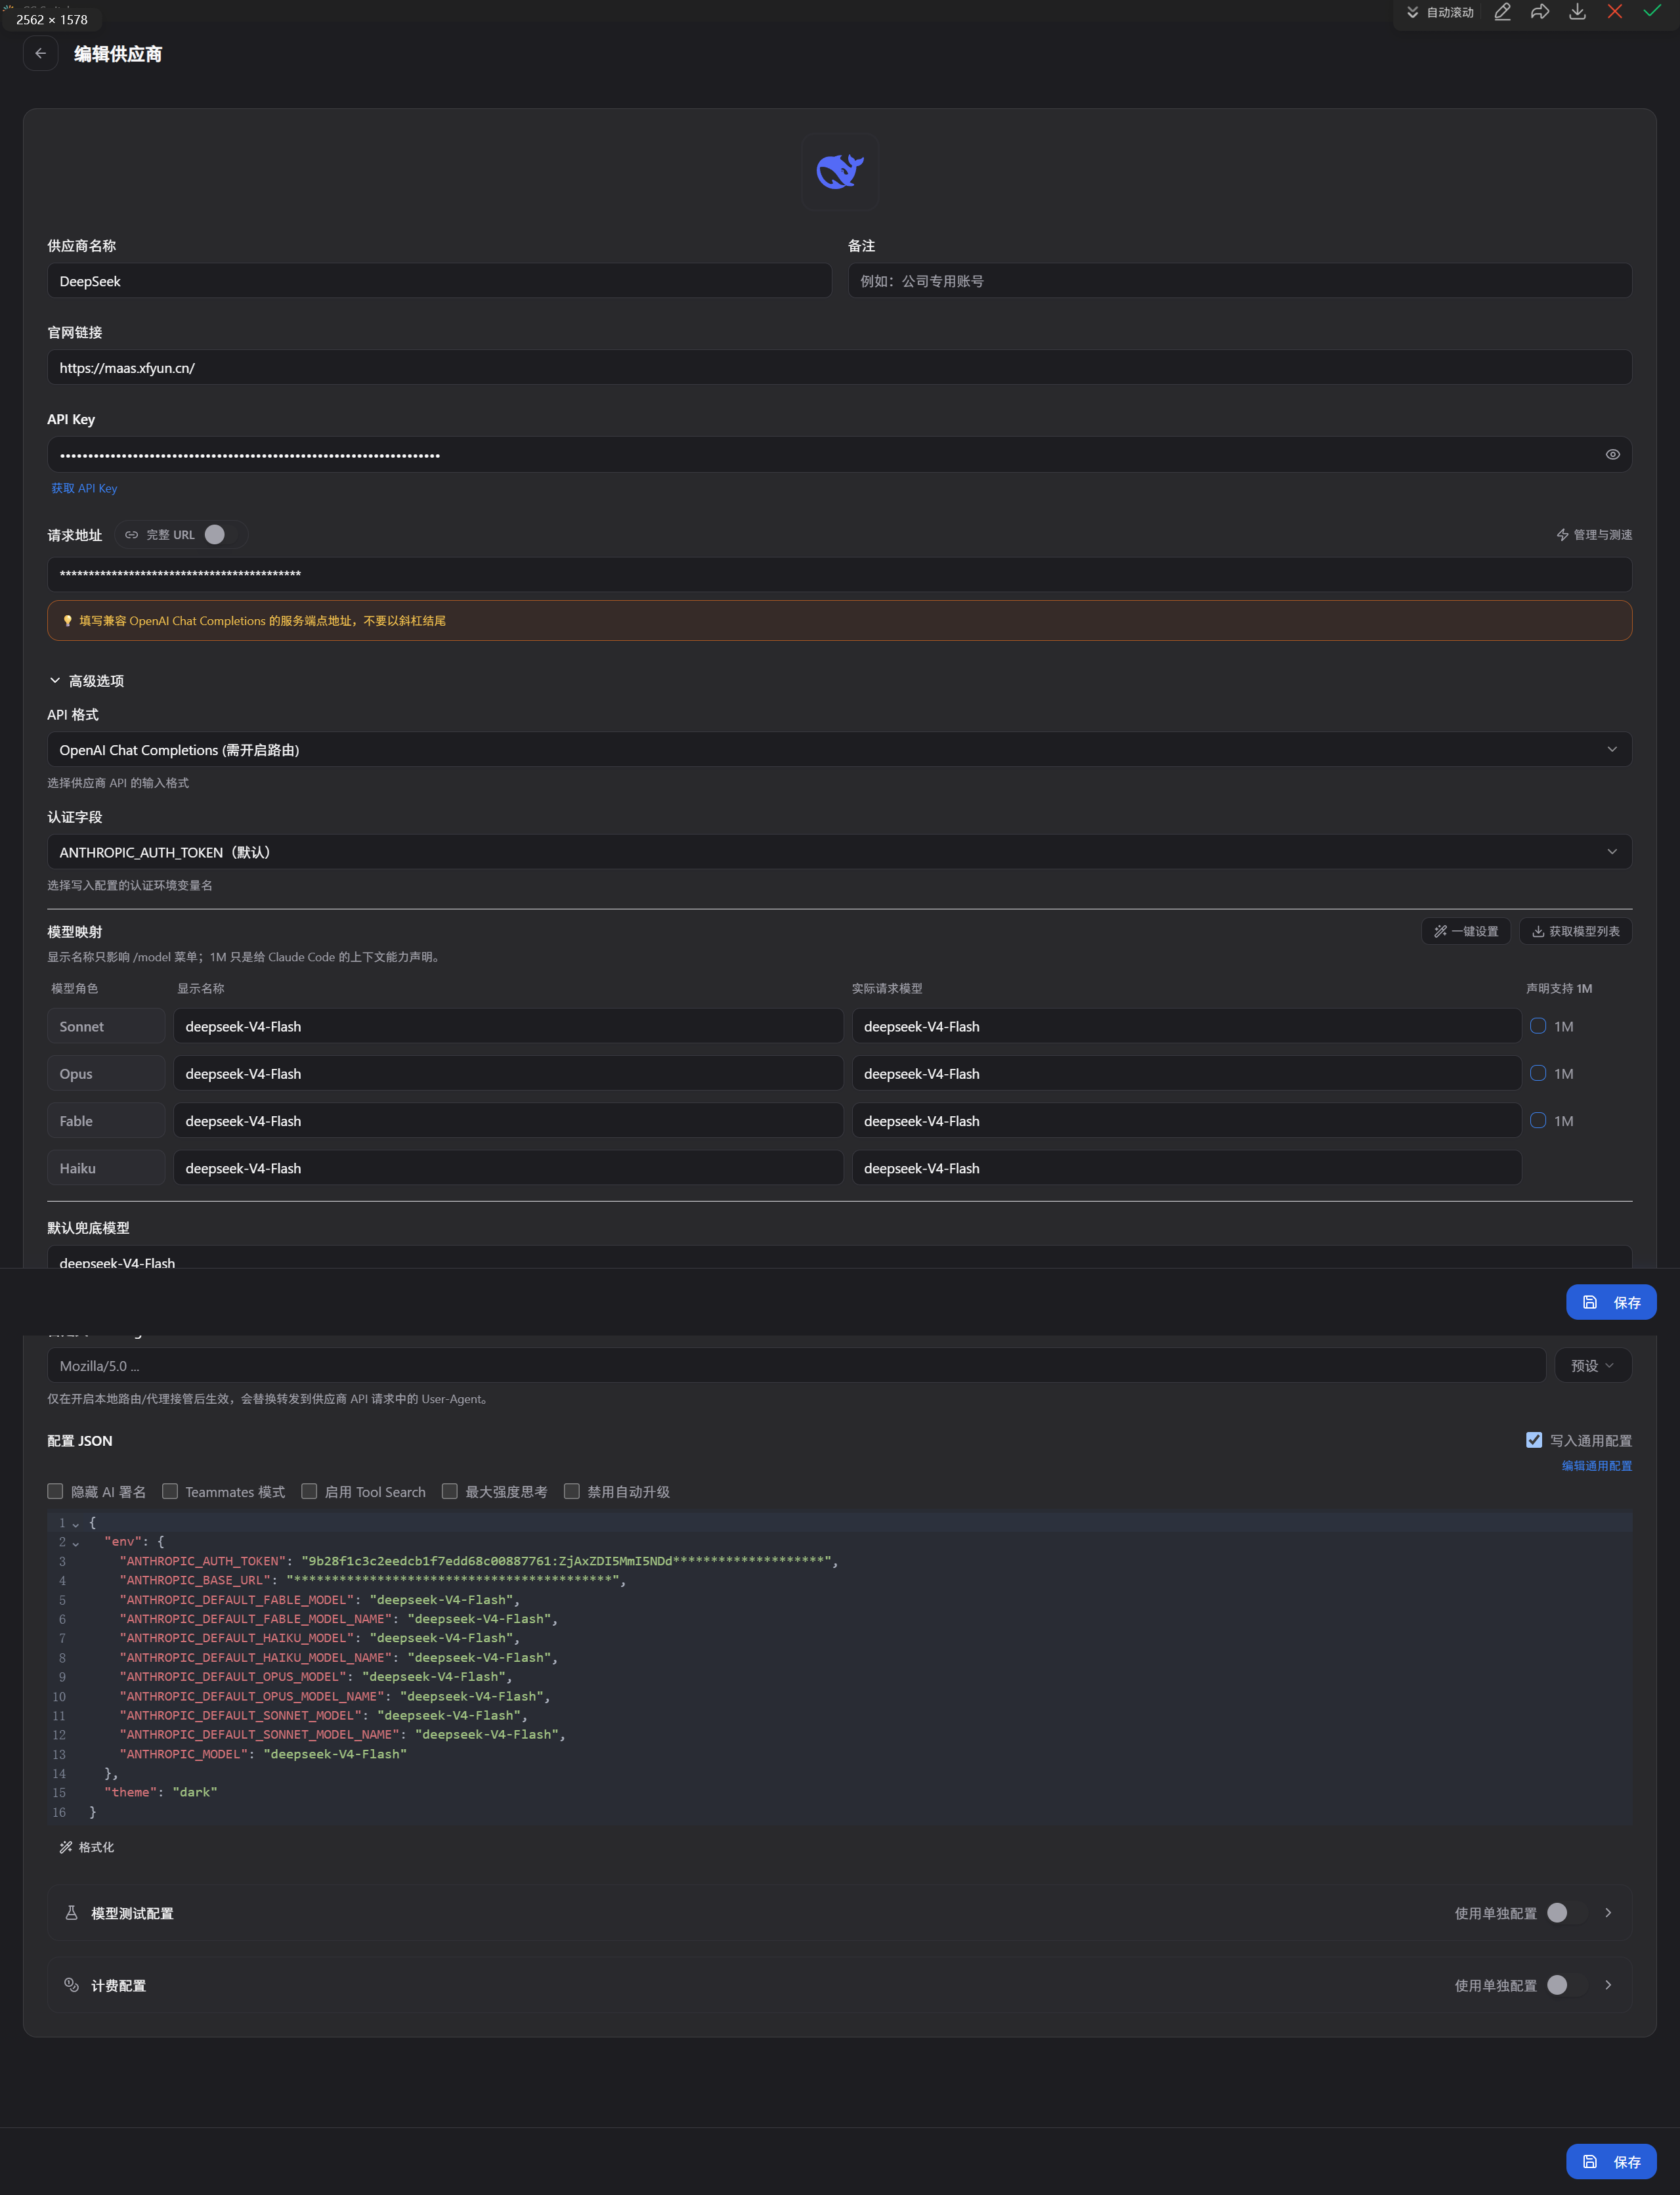Viewport: 1680px width, 2195px height.
Task: Click the lightbulb icon in the orange hint
Action: pyautogui.click(x=67, y=621)
